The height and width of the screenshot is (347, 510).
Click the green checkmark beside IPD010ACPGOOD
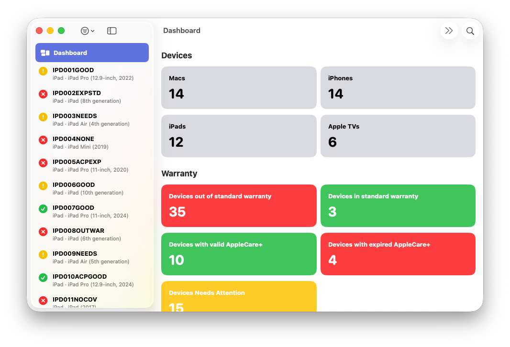(x=43, y=277)
